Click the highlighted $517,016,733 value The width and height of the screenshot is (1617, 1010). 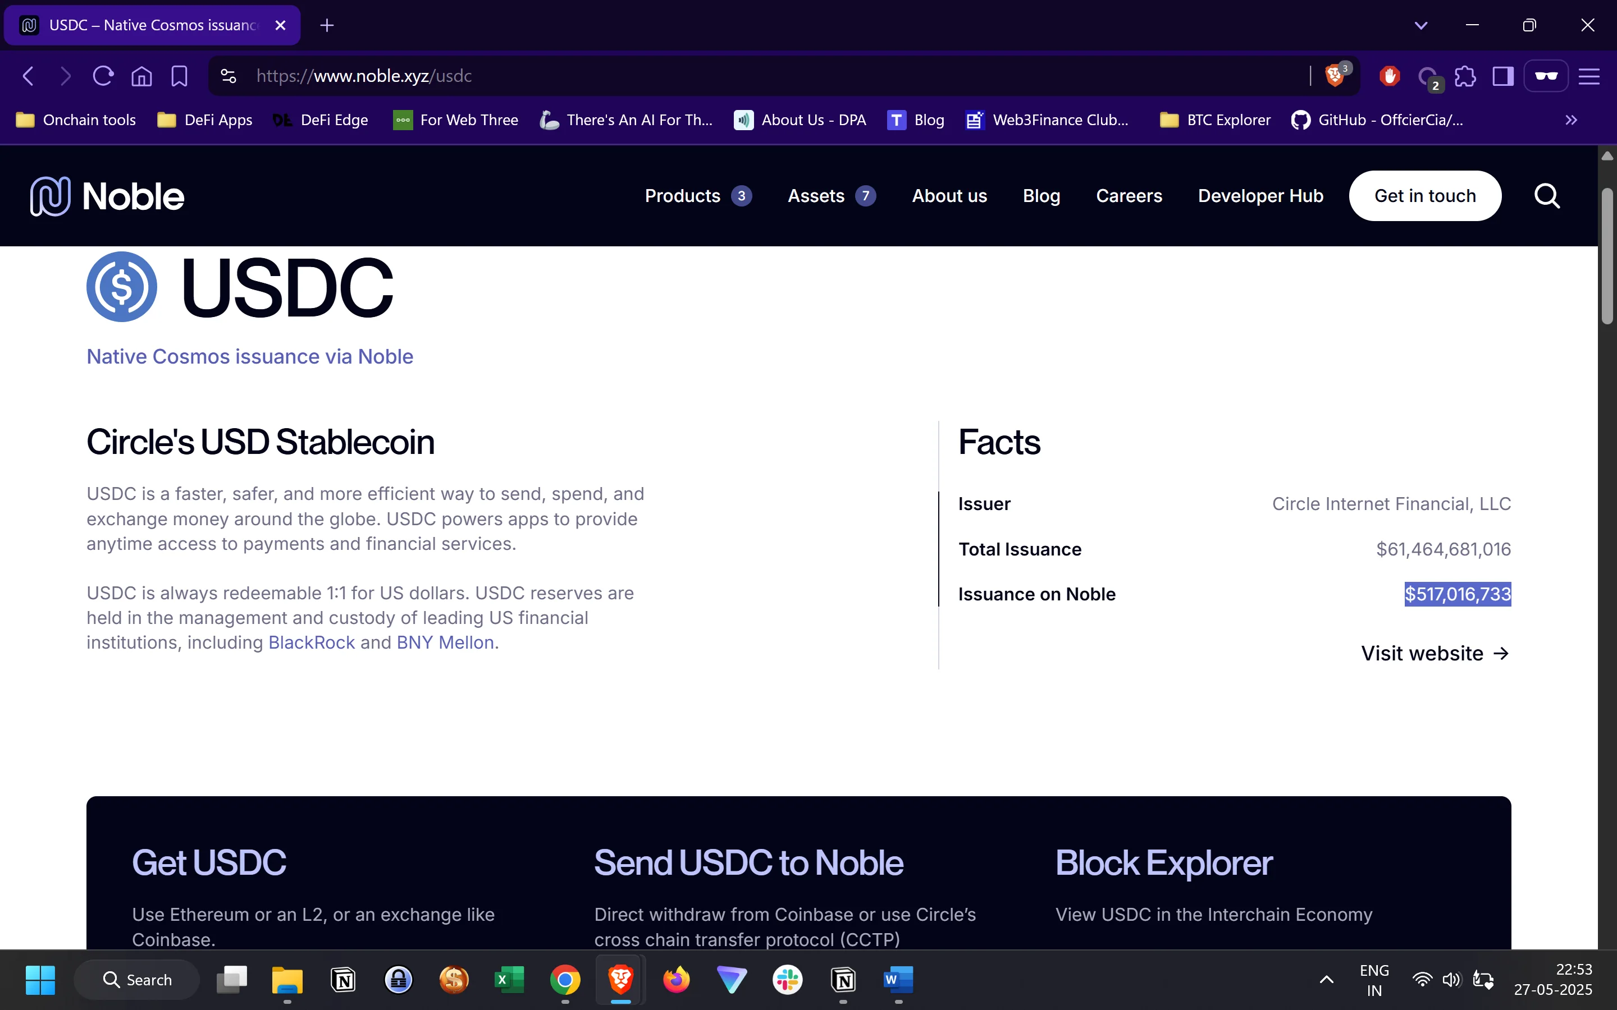(x=1458, y=594)
